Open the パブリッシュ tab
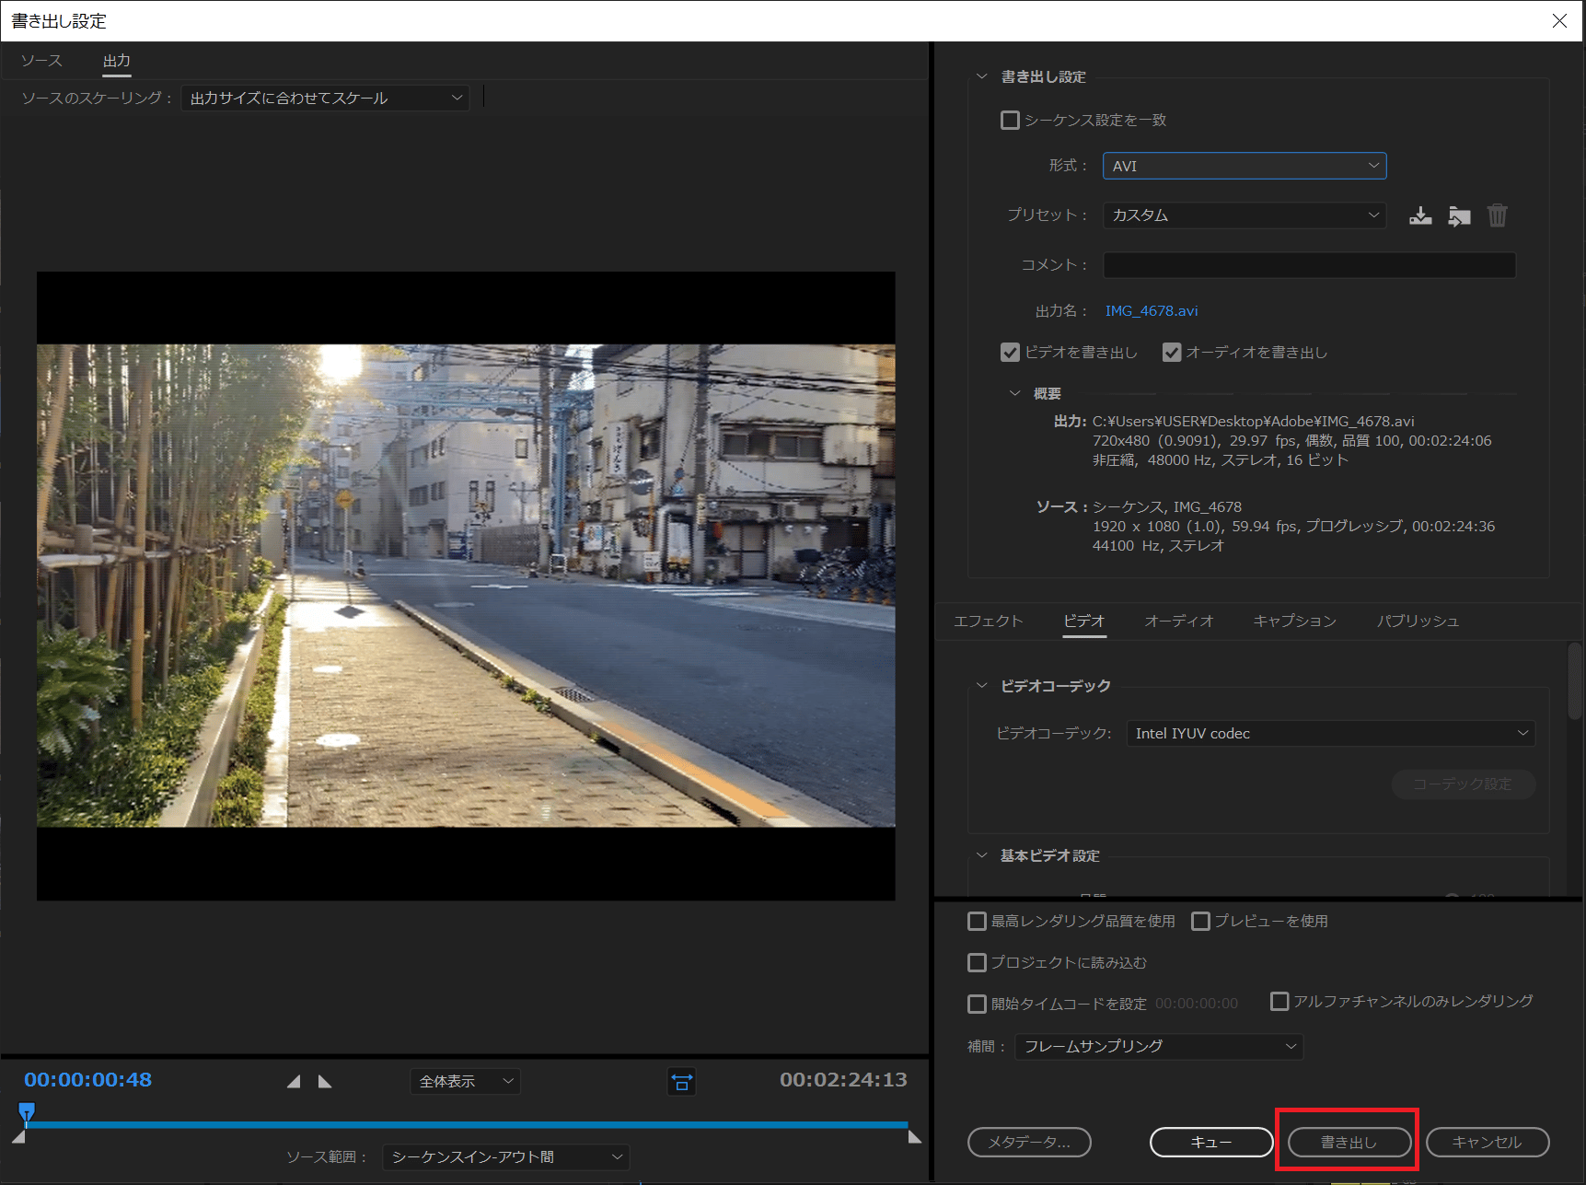 tap(1418, 622)
